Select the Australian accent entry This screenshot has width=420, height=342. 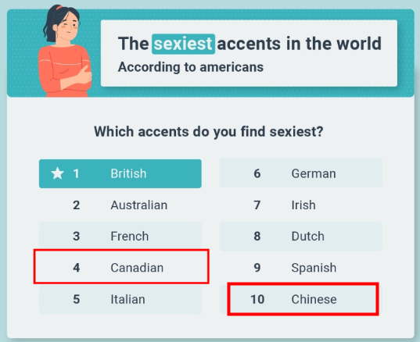[x=120, y=205]
